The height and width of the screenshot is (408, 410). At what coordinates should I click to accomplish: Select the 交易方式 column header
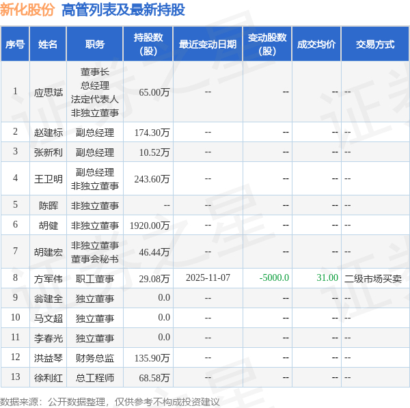click(x=375, y=44)
